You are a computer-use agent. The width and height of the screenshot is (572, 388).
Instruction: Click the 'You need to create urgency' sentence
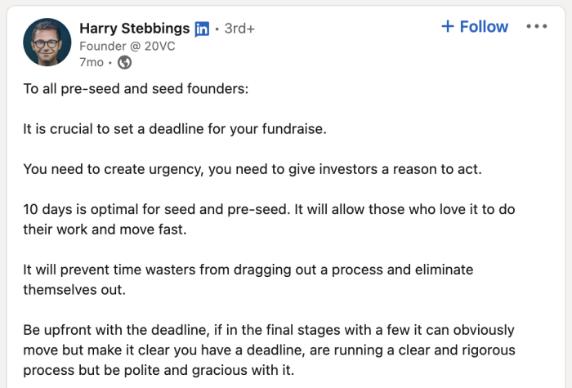click(252, 169)
